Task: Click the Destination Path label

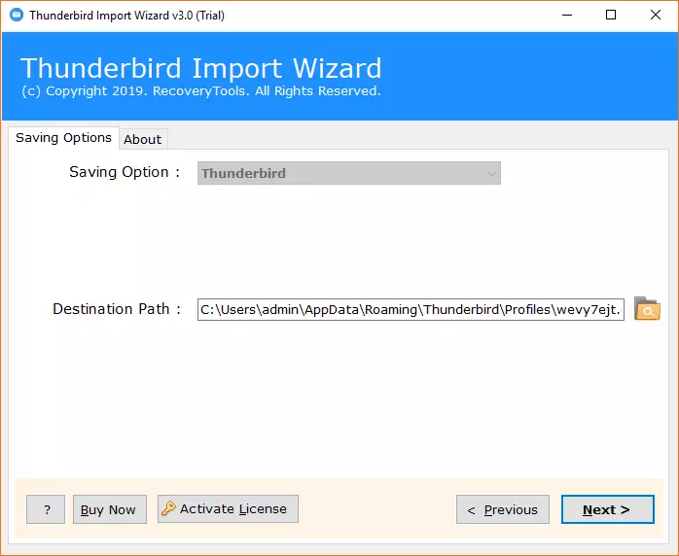Action: (x=117, y=309)
